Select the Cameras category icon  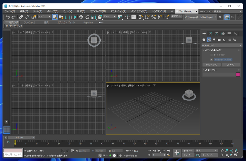(219, 40)
